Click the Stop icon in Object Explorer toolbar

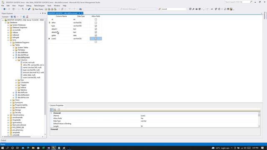coord(18,17)
